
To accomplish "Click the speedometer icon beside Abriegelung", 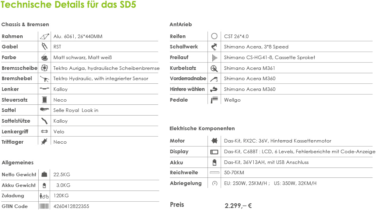I will click(214, 183).
